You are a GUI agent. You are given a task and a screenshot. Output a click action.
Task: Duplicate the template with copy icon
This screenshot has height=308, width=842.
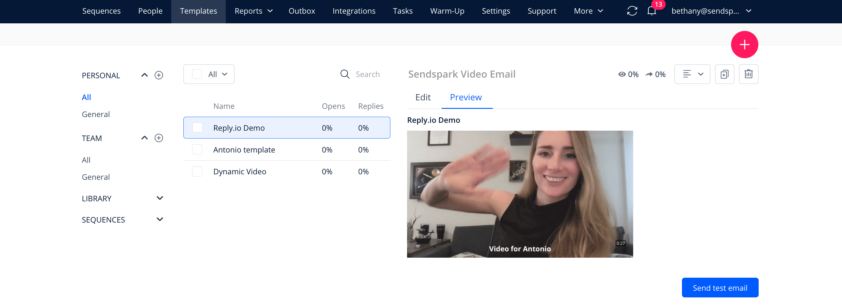pos(724,74)
